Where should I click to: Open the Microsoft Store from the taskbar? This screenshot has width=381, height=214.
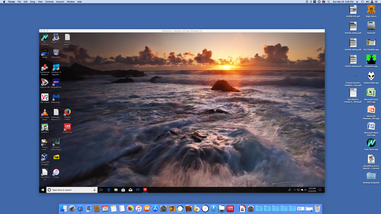[123, 190]
